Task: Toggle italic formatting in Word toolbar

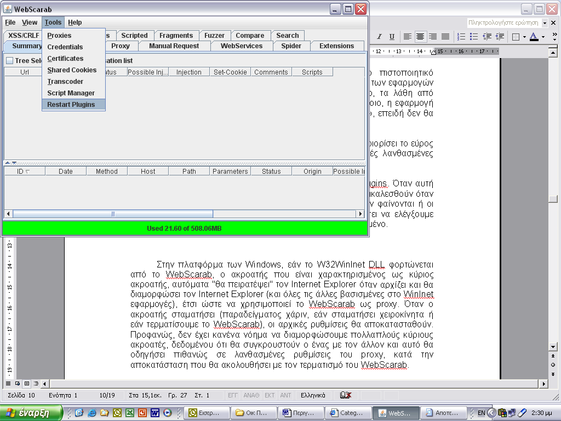Action: (380, 37)
